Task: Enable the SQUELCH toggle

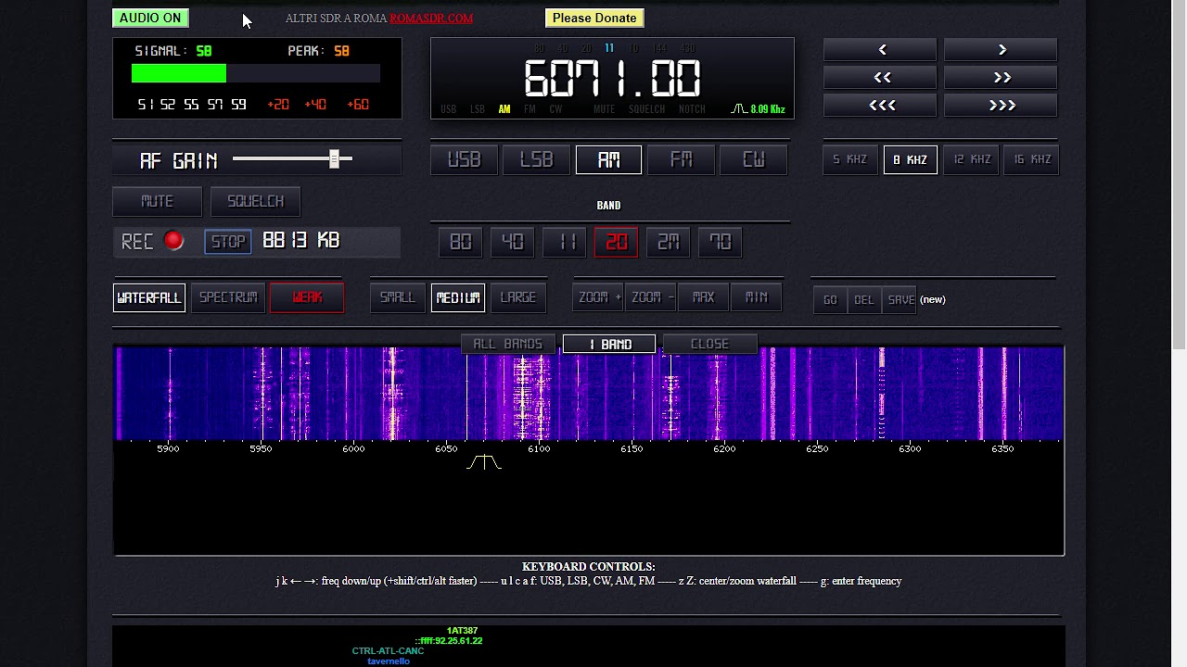Action: pos(255,201)
